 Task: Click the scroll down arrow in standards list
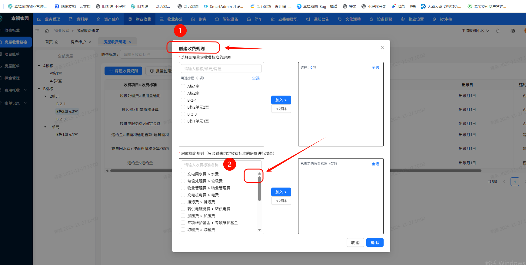[259, 230]
